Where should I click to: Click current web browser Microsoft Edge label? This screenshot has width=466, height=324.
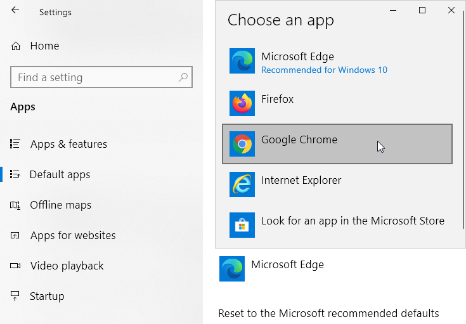[287, 264]
